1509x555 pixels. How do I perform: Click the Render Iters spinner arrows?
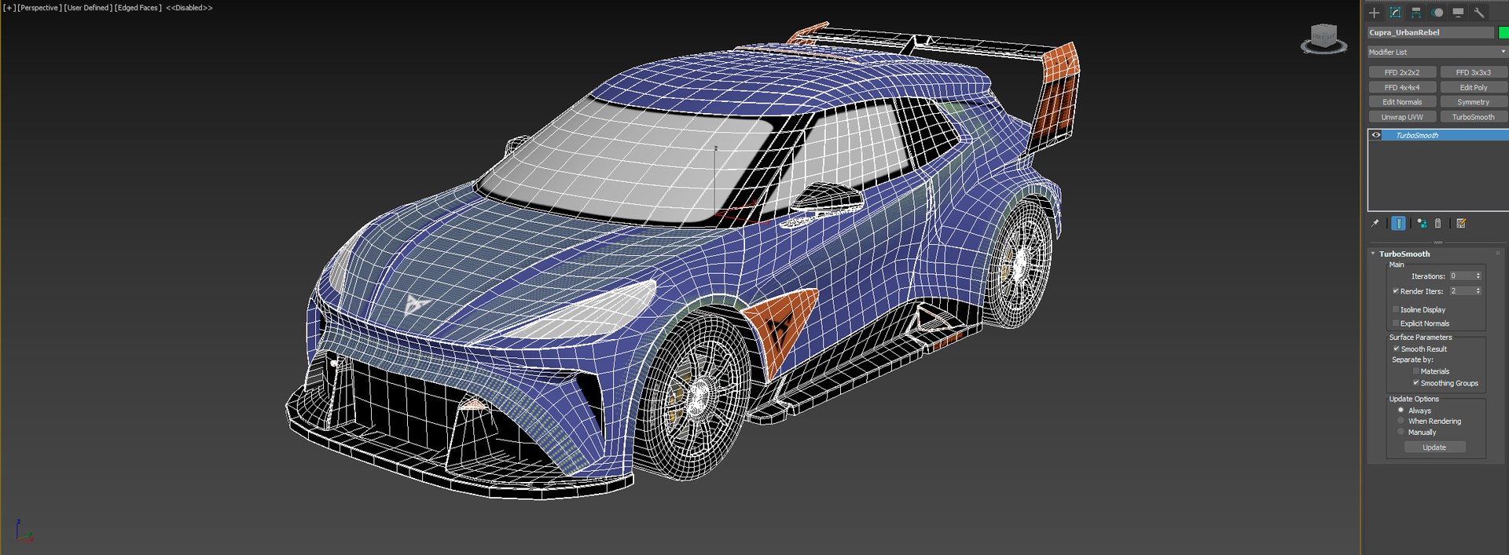pos(1478,290)
